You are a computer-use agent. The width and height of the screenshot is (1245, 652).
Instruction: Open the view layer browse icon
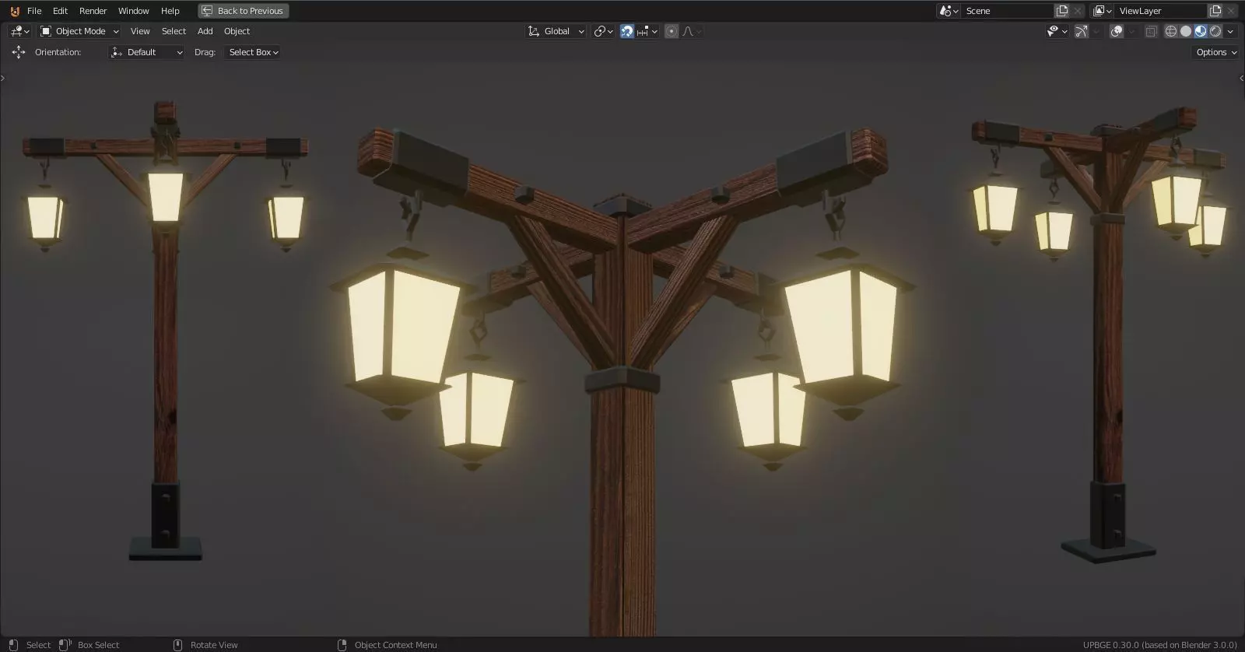coord(1101,11)
